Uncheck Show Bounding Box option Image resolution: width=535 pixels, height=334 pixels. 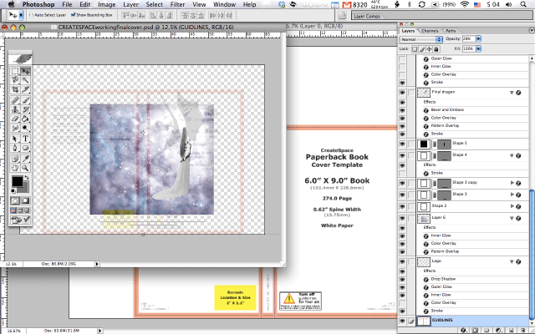[73, 15]
